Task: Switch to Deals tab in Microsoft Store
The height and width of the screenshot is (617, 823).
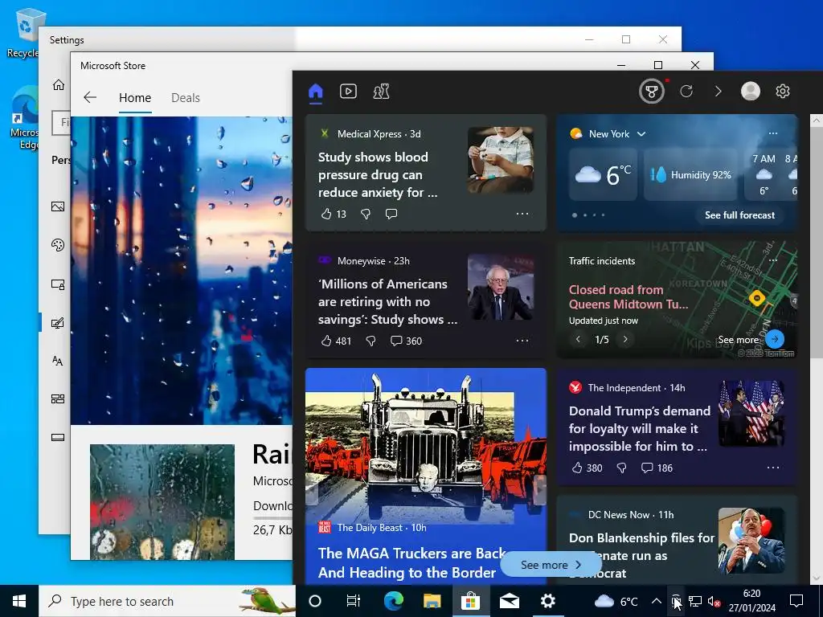Action: point(186,98)
